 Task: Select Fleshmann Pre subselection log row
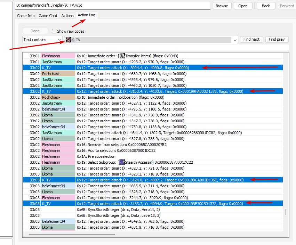click(x=153, y=156)
